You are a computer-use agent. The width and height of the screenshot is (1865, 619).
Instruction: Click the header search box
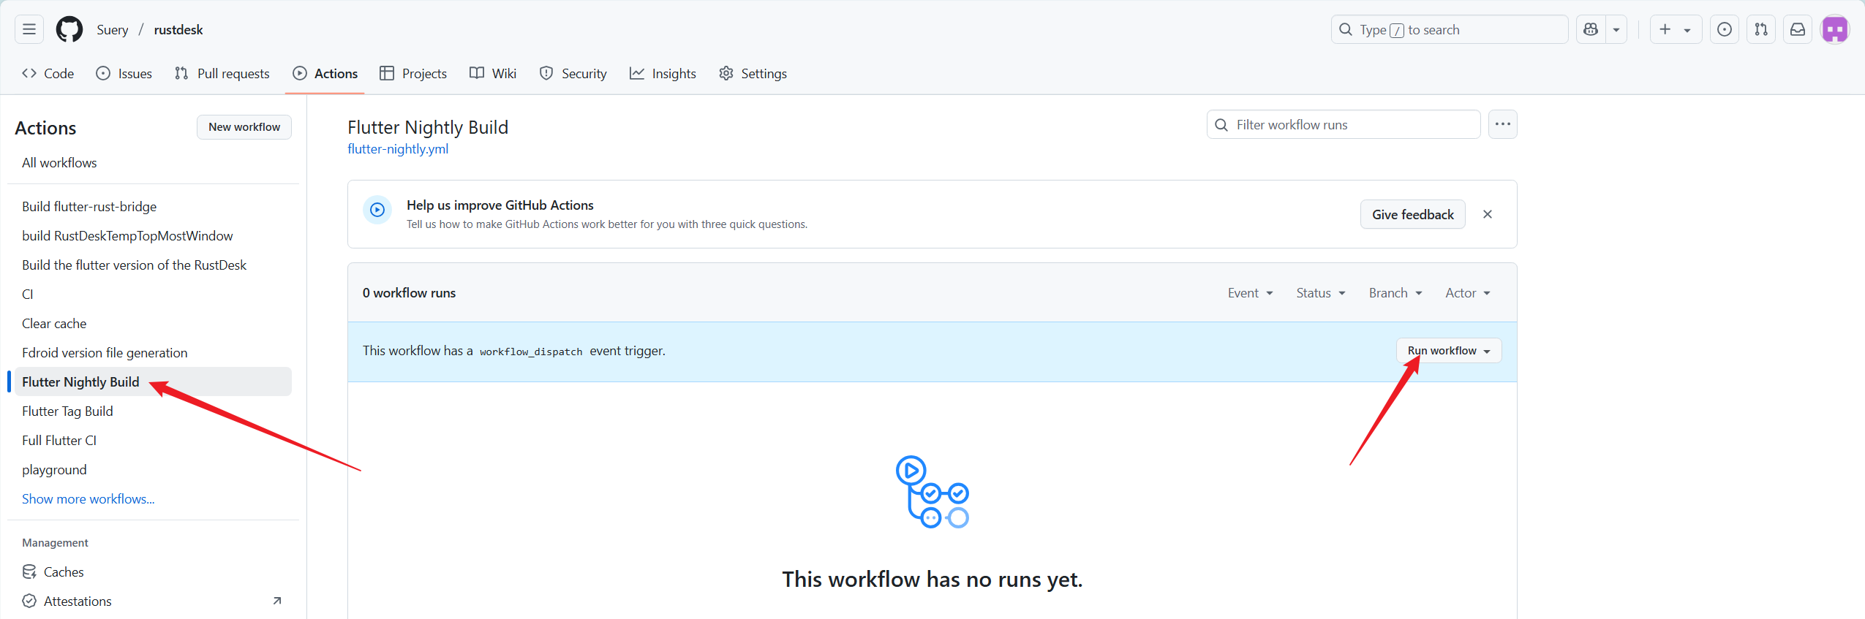click(x=1450, y=29)
